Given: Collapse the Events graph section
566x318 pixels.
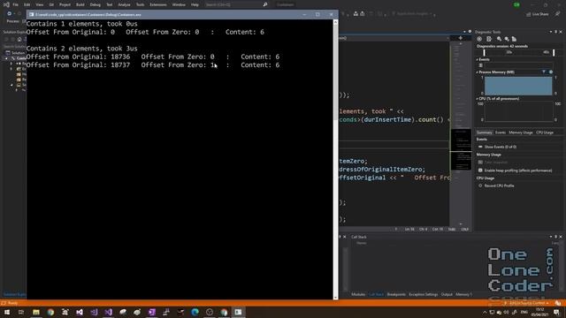Looking at the screenshot, I should (478, 59).
